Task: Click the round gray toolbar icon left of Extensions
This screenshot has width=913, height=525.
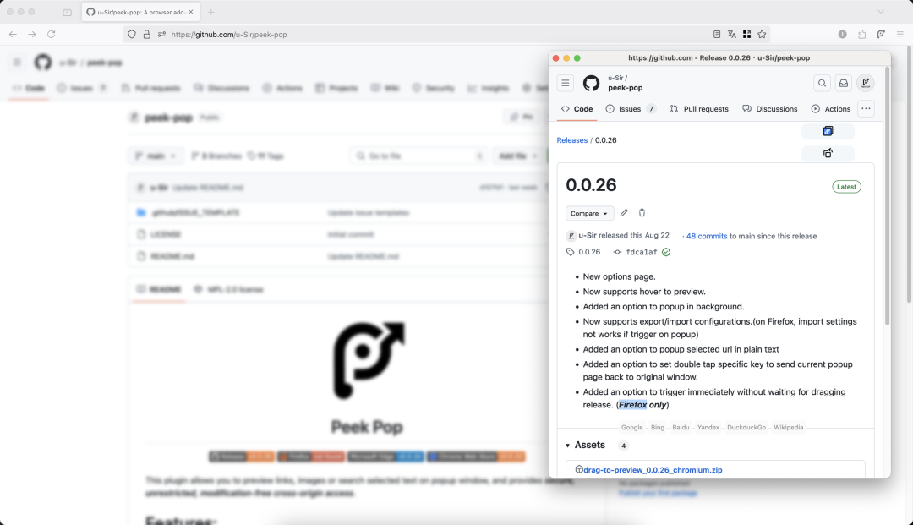Action: tap(843, 35)
